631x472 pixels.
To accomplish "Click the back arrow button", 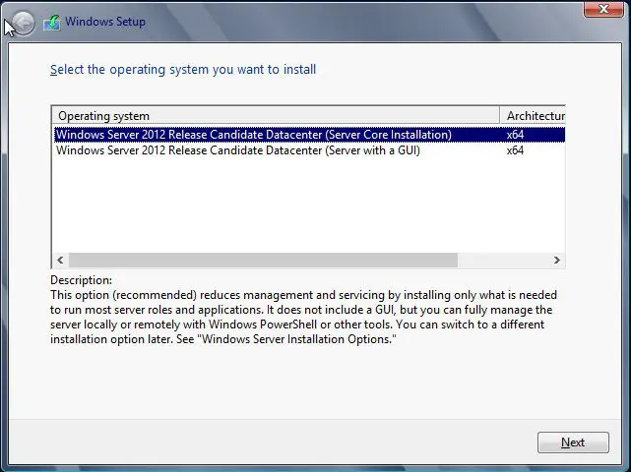I will (x=21, y=22).
